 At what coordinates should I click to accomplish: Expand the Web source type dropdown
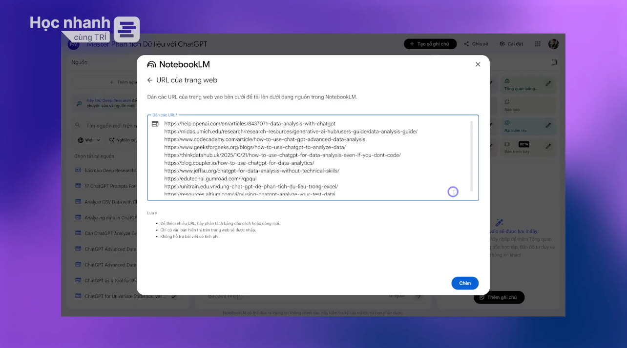pyautogui.click(x=89, y=140)
